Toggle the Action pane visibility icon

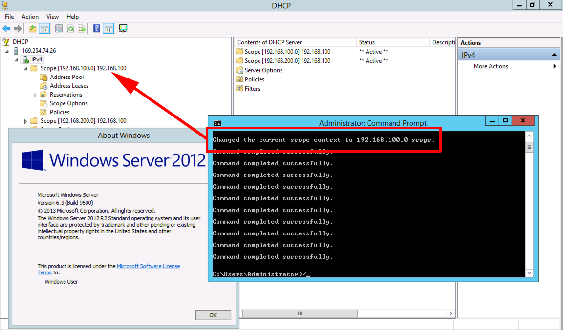coord(108,28)
